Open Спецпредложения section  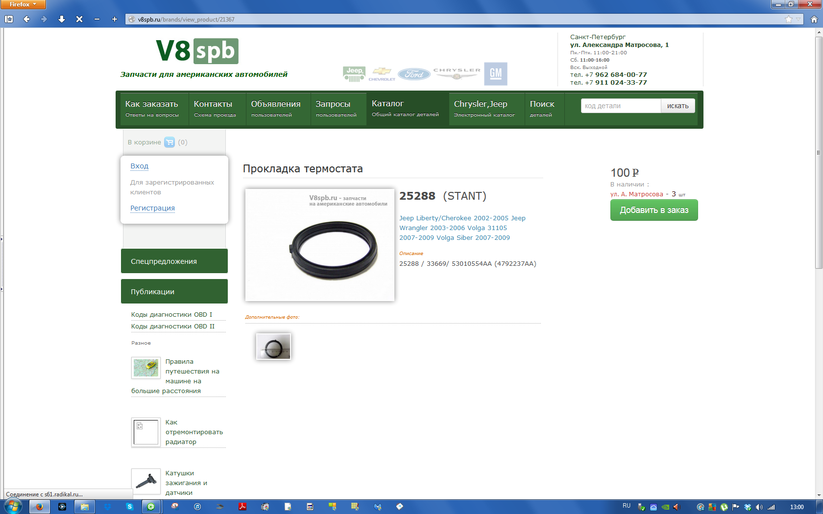pos(174,261)
